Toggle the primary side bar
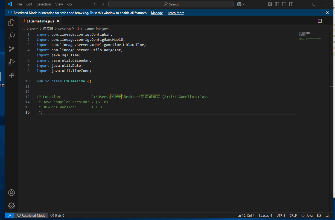Screen dimensions: 335x220 point(277,4)
